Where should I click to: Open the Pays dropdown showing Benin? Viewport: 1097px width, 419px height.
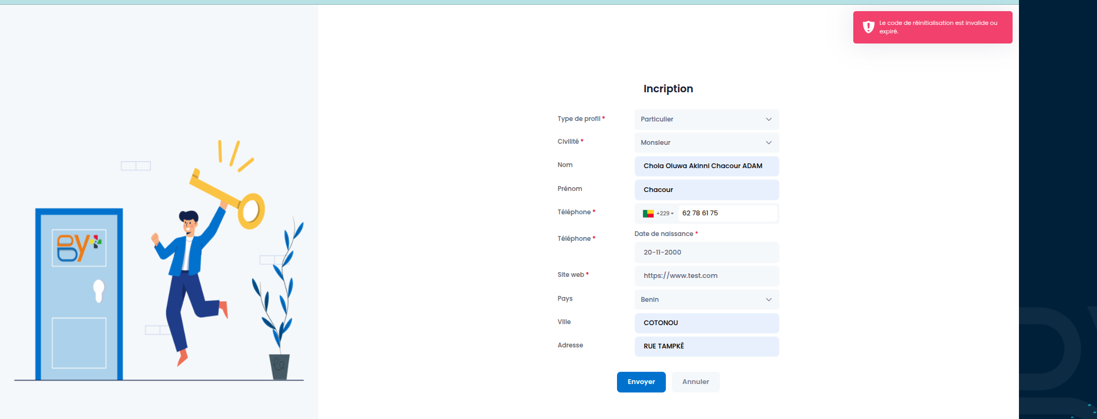707,300
